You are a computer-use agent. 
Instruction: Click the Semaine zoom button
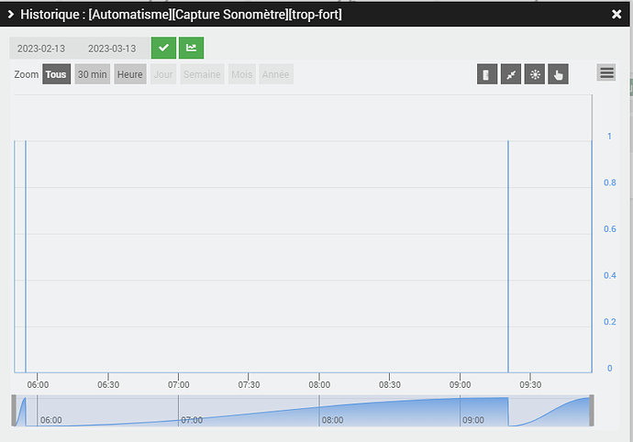tap(202, 74)
